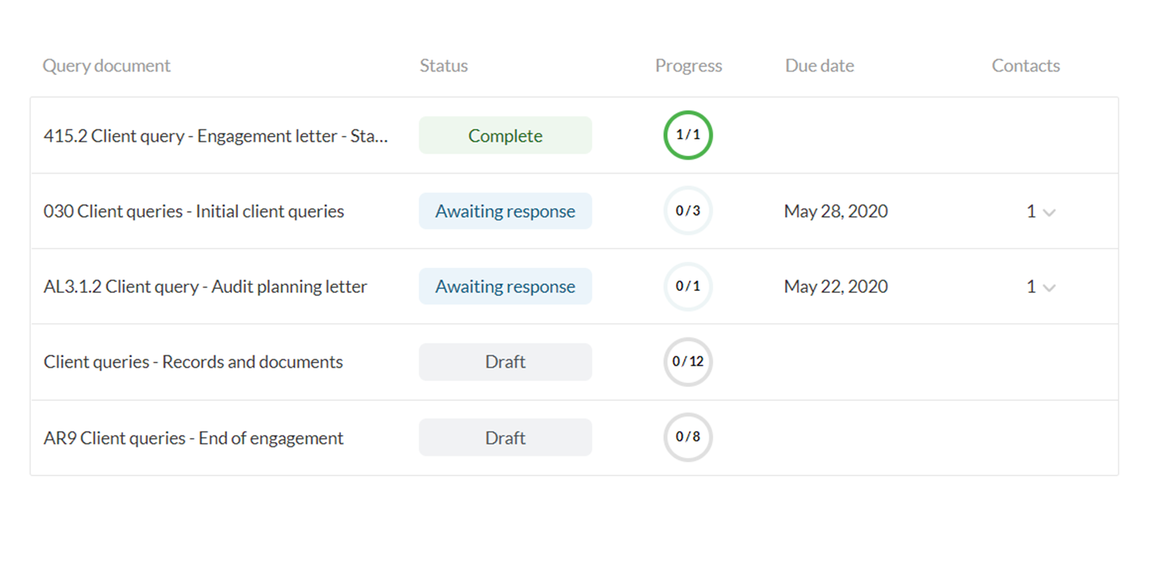Click the Due date column header
Screen dimensions: 1153x582
coord(819,66)
